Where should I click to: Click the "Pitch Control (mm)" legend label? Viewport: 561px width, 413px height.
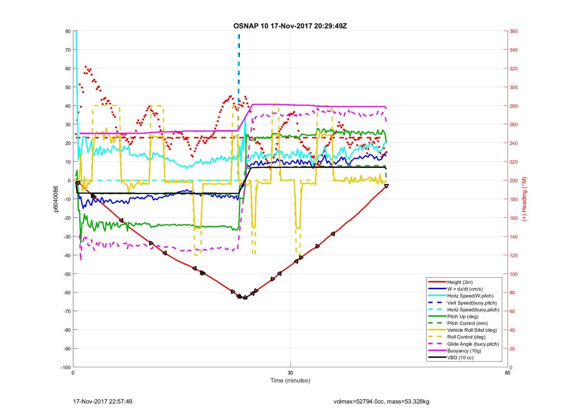pos(467,323)
